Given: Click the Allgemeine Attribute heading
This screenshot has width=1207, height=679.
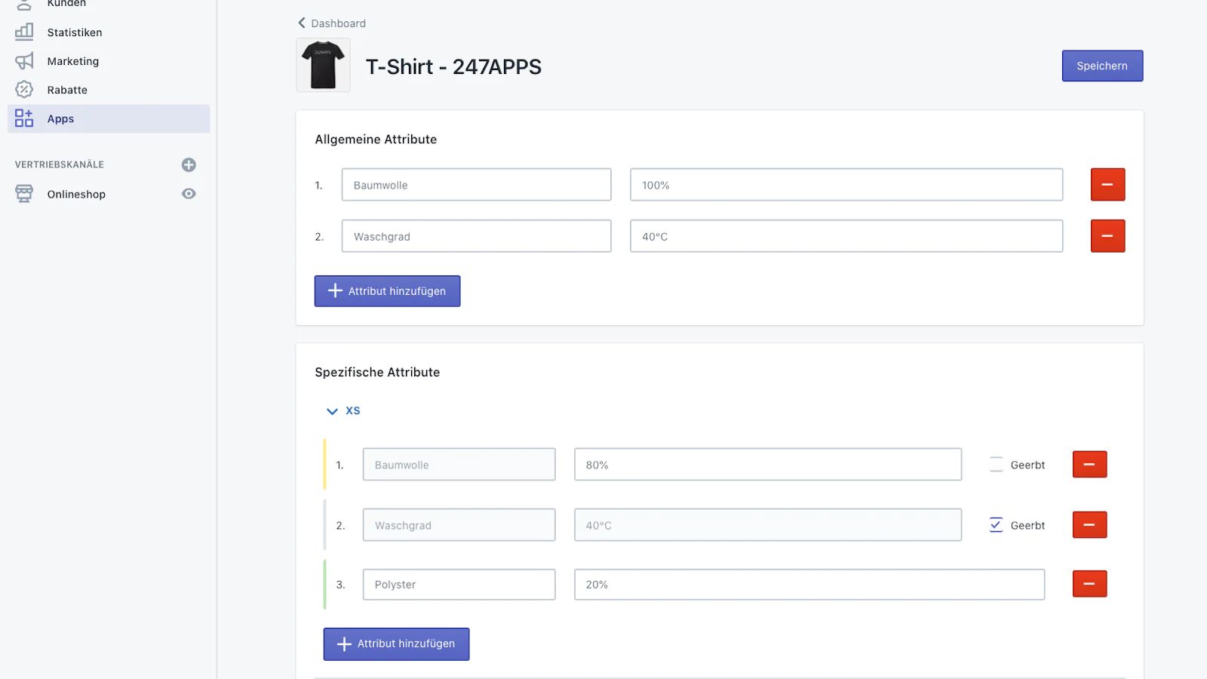Looking at the screenshot, I should coord(376,140).
